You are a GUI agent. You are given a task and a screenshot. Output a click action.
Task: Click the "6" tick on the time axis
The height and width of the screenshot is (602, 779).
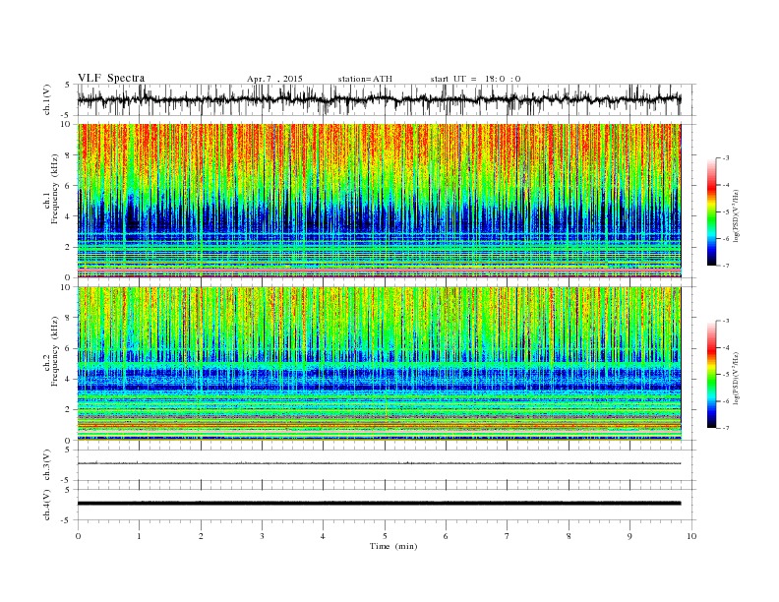446,536
